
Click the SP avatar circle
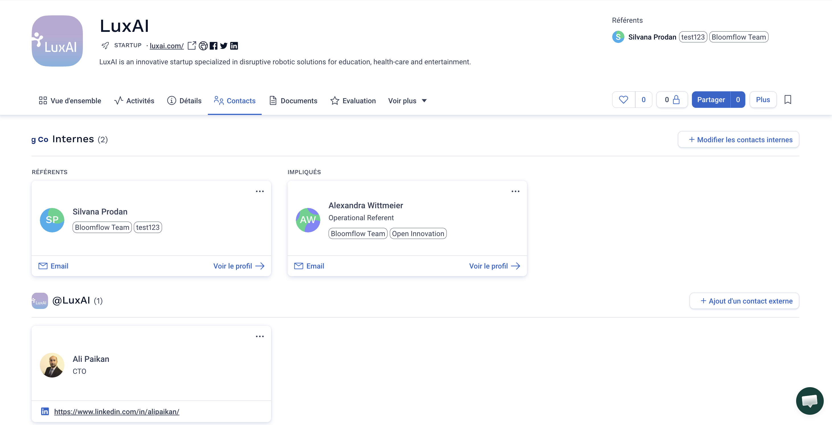52,220
